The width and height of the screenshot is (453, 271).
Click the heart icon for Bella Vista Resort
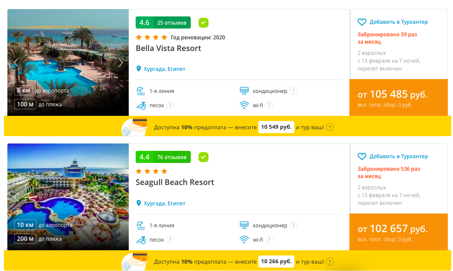(x=362, y=22)
